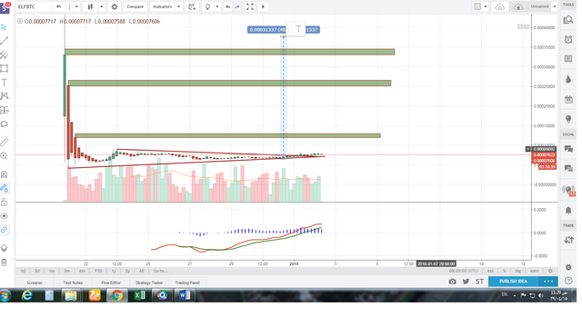Open the Text Notes tab
This screenshot has width=582, height=327.
point(73,282)
